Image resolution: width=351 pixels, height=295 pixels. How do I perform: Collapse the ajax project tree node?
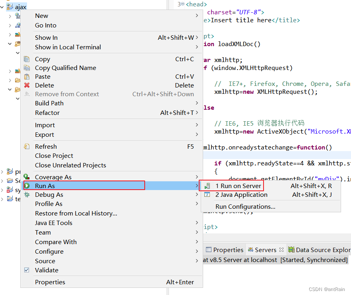point(3,7)
